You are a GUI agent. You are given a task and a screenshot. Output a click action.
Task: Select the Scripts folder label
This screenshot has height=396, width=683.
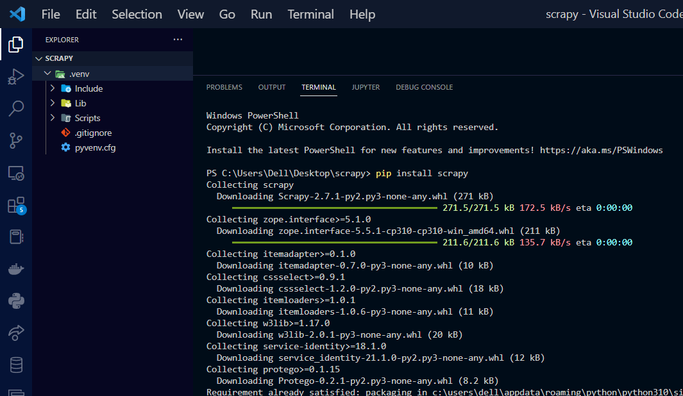coord(87,118)
